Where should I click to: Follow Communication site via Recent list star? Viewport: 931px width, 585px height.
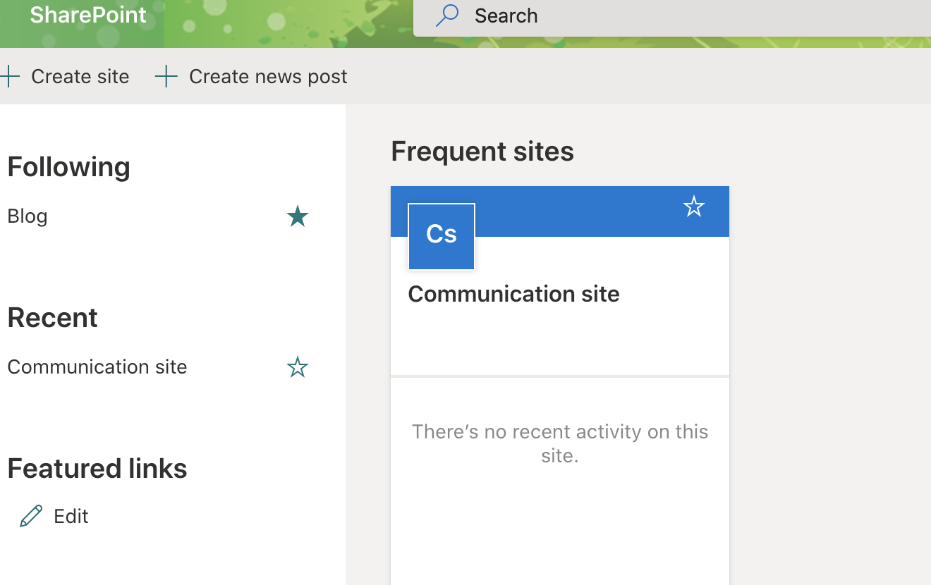point(298,367)
